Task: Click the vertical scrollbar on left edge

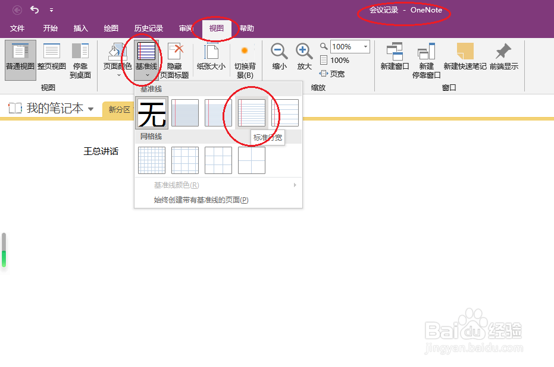Action: pyautogui.click(x=4, y=249)
